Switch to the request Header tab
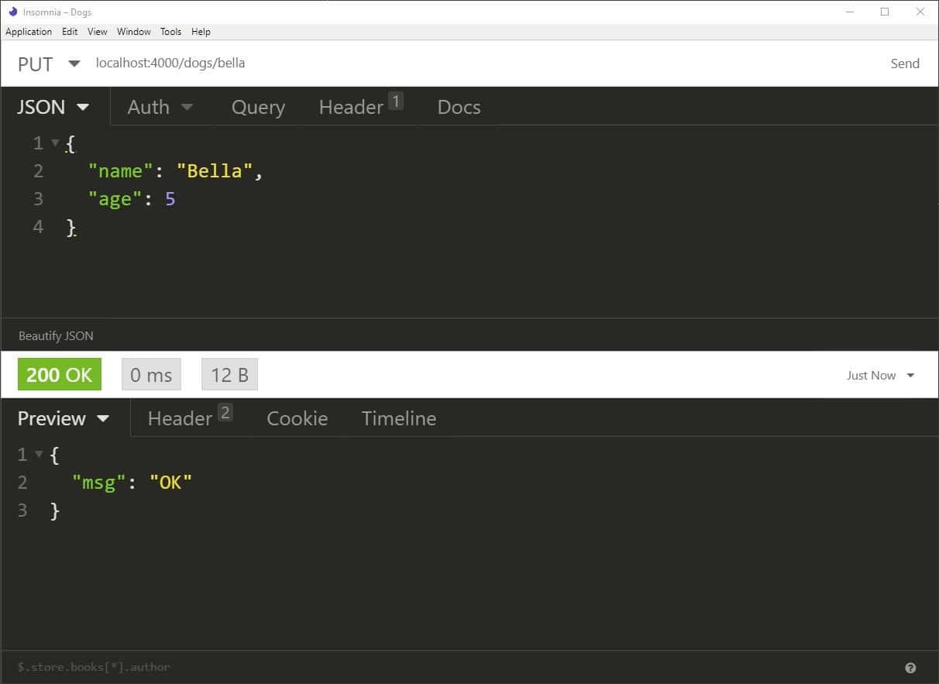Viewport: 939px width, 684px height. (x=361, y=107)
